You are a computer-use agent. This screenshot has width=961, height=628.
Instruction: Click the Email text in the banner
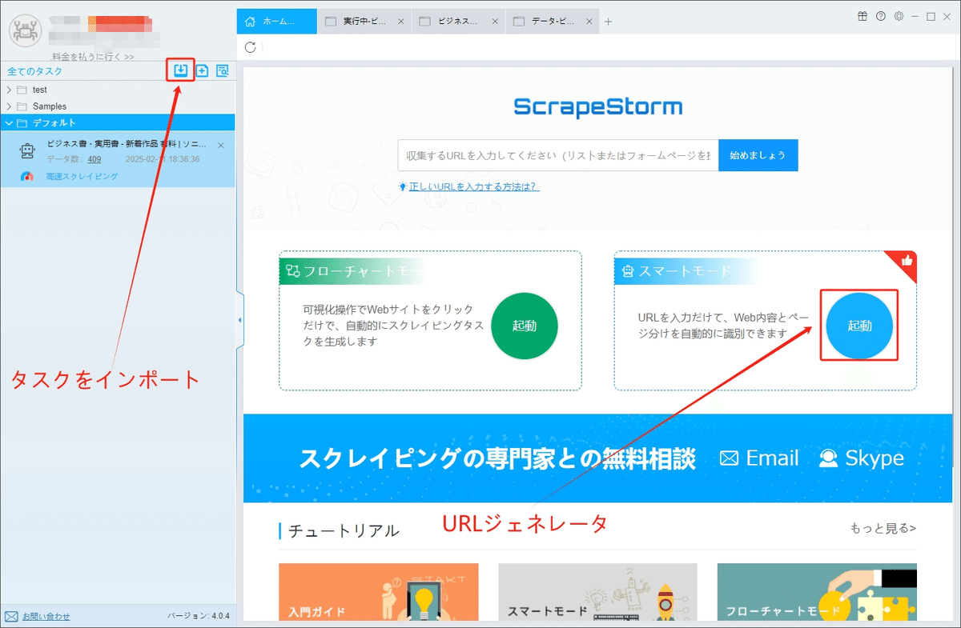click(x=772, y=458)
